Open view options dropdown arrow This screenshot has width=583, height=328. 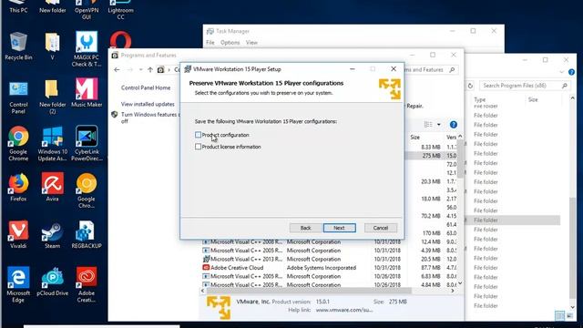439,125
